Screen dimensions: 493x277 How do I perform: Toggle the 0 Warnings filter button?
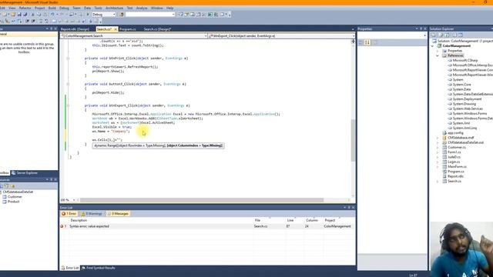point(92,214)
